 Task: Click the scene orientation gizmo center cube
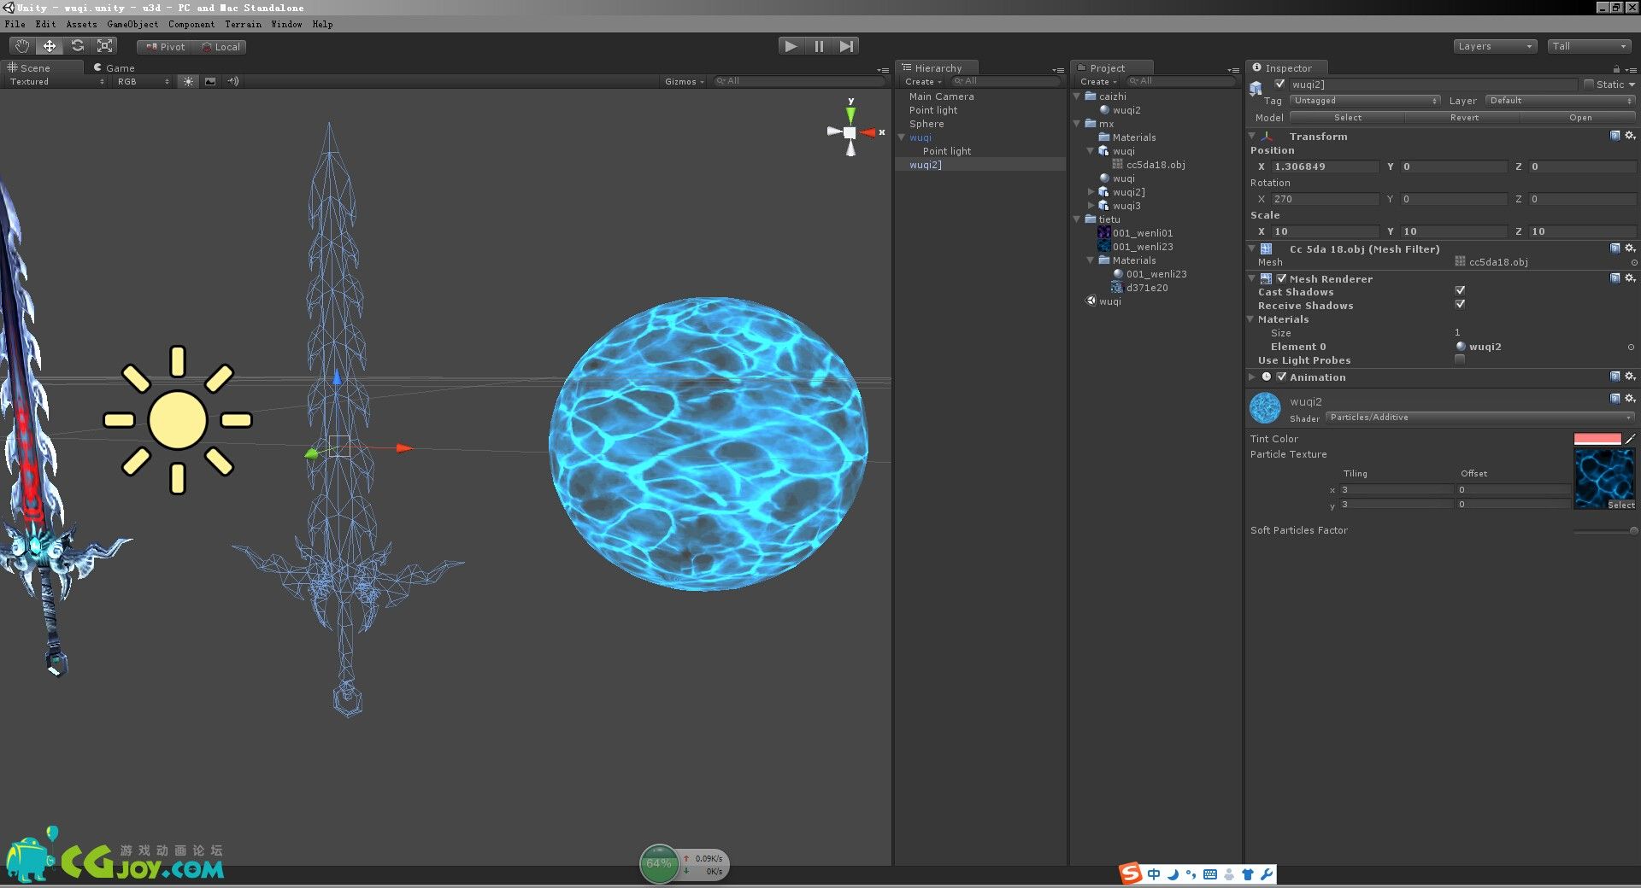pos(850,132)
